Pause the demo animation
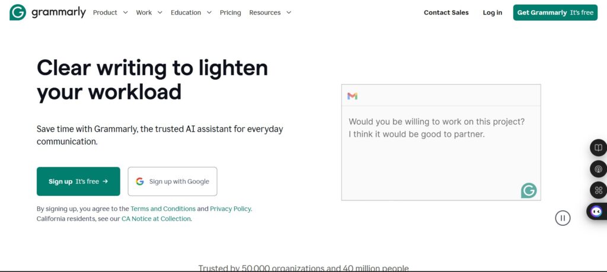The width and height of the screenshot is (607, 272). tap(563, 218)
